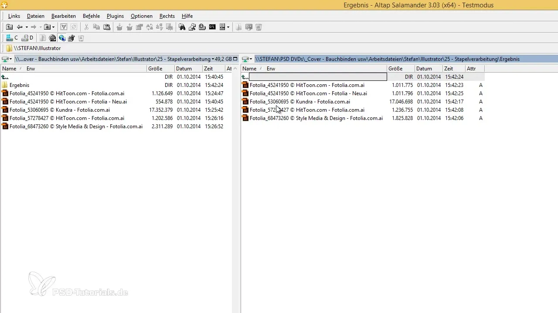Viewport: 558px width, 313px height.
Task: Click the documents icon in drive bar
Action: pos(42,38)
